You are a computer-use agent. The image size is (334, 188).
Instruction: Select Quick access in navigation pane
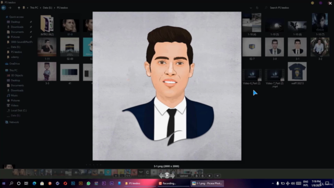click(16, 17)
